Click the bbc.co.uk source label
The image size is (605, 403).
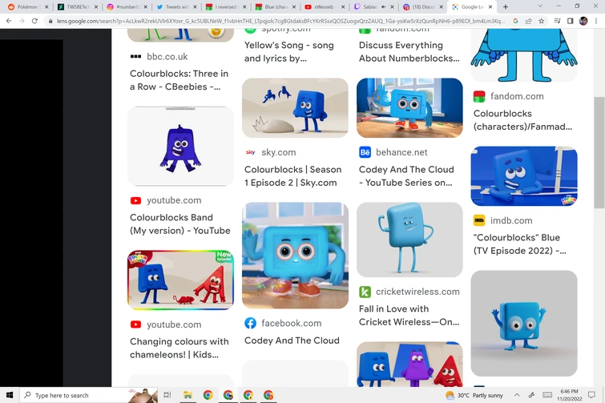[x=167, y=57]
